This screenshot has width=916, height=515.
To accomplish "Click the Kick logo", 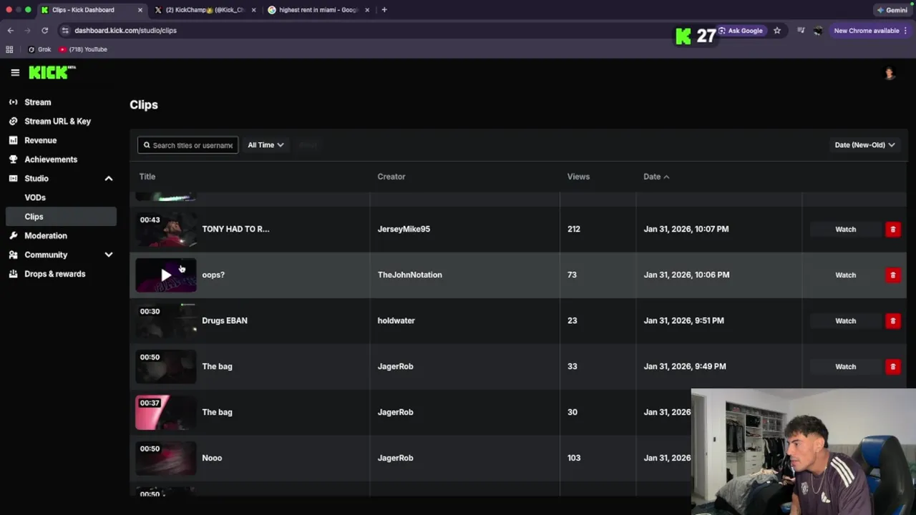I will (52, 72).
